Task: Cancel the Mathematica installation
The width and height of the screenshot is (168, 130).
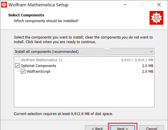Action: coord(152,128)
